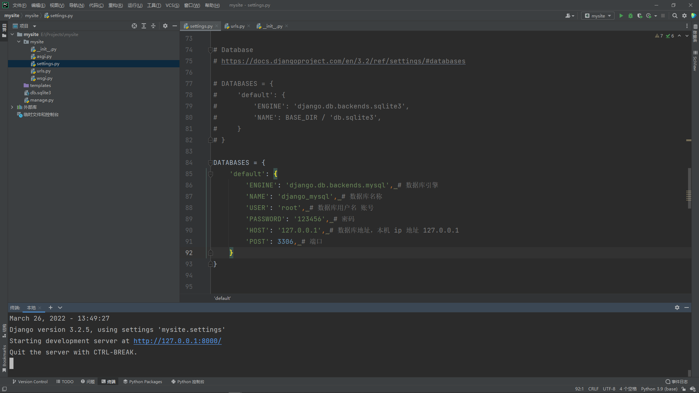Open terminal settings gear icon
The width and height of the screenshot is (699, 393).
click(x=677, y=307)
